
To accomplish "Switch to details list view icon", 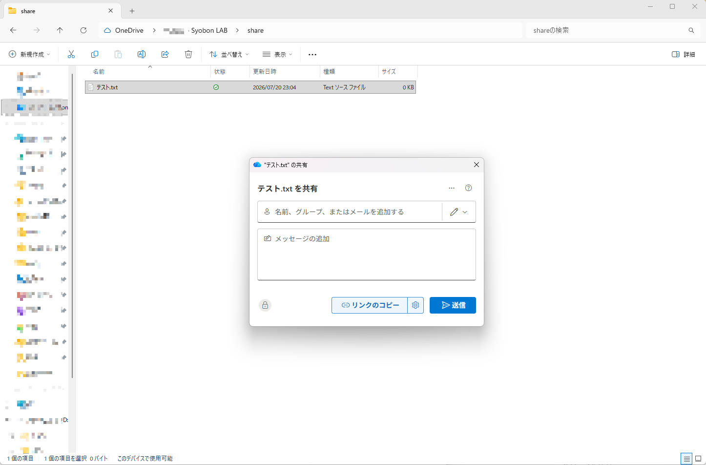I will pos(687,459).
